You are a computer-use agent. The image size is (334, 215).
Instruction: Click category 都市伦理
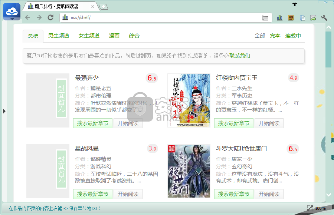click(x=101, y=96)
